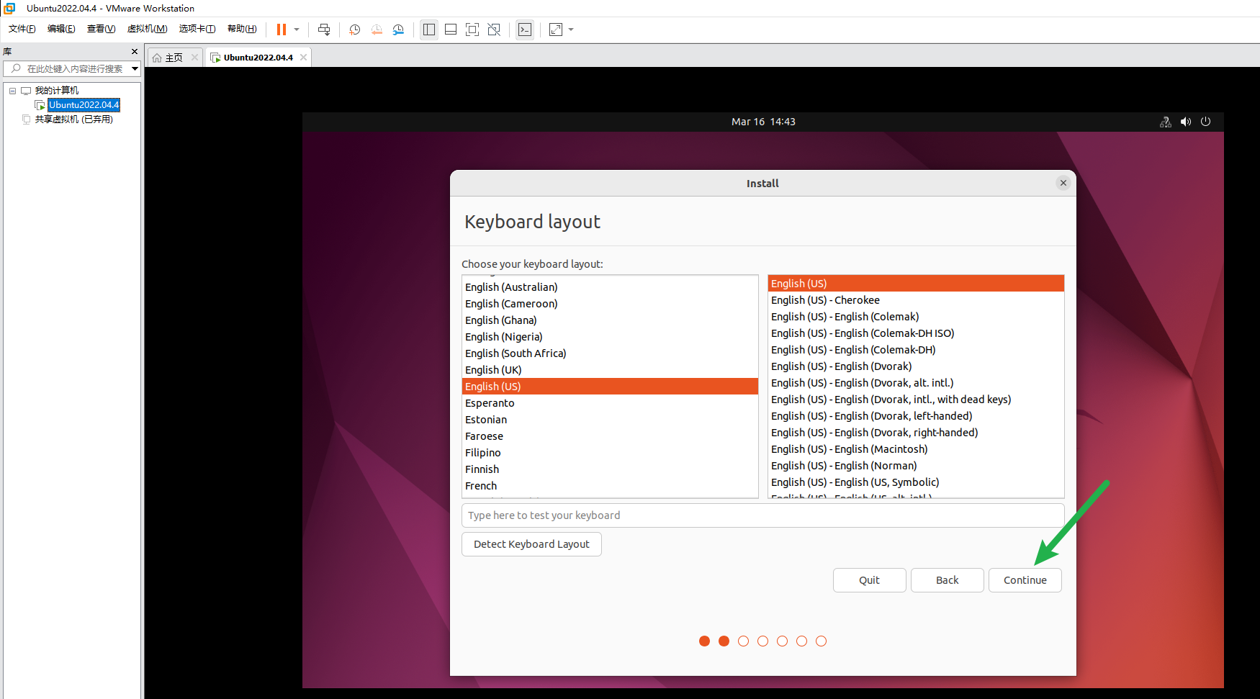
Task: Select English (UK) layout
Action: point(610,370)
